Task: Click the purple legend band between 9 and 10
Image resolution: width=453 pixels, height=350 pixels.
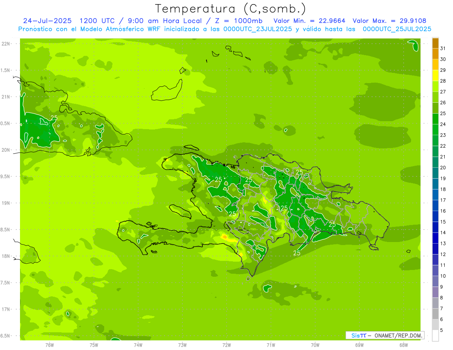Action: [435, 281]
